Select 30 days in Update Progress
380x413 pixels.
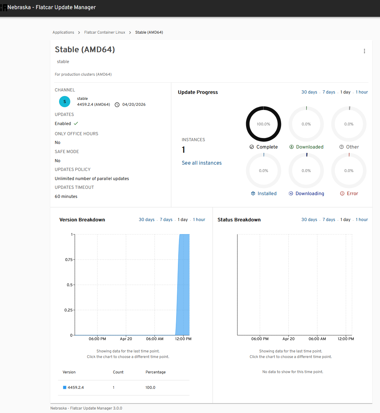[309, 92]
